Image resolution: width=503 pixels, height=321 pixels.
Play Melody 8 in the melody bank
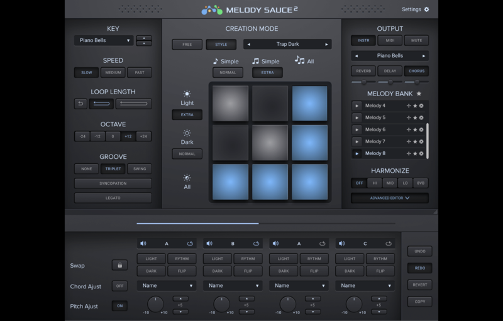tap(357, 153)
